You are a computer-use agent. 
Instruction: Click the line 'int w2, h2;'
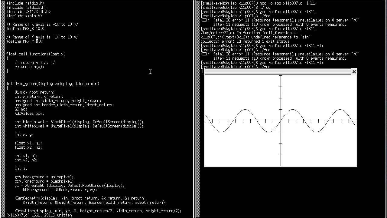(26, 160)
